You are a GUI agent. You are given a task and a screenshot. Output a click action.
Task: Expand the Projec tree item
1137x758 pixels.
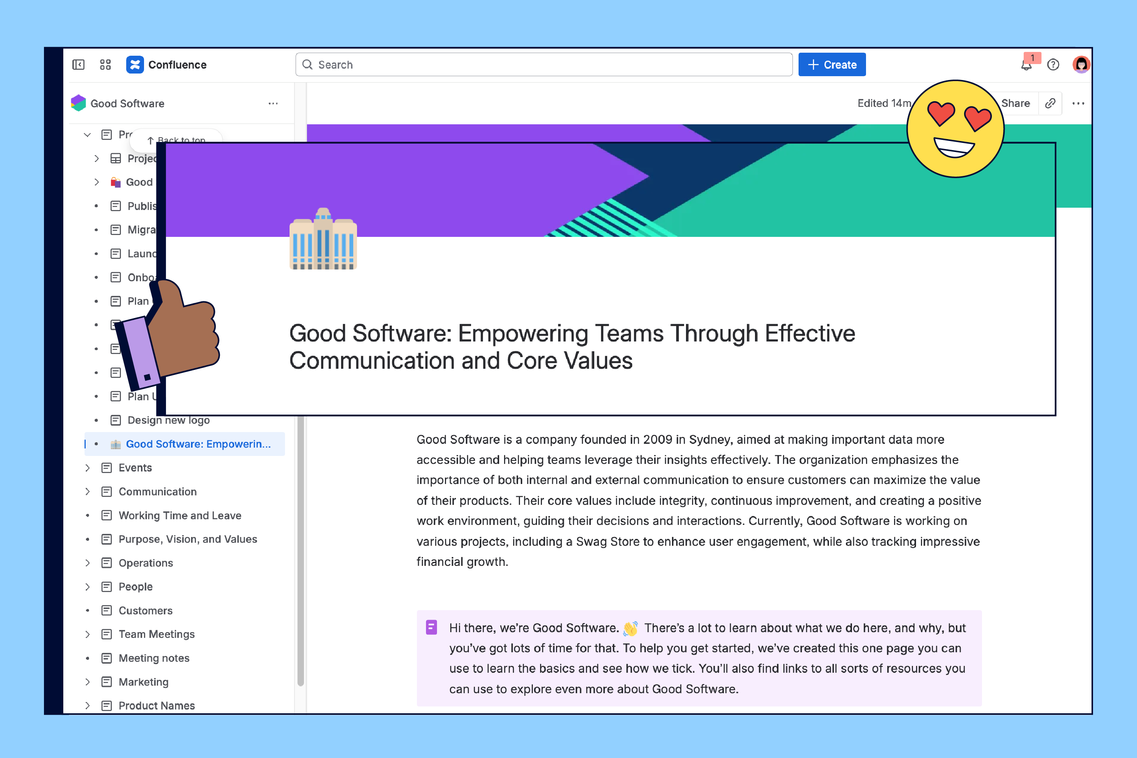97,158
